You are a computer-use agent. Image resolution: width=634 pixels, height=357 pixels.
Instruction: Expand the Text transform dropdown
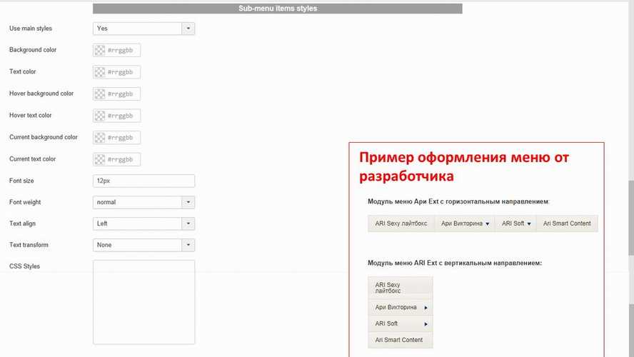pyautogui.click(x=188, y=246)
